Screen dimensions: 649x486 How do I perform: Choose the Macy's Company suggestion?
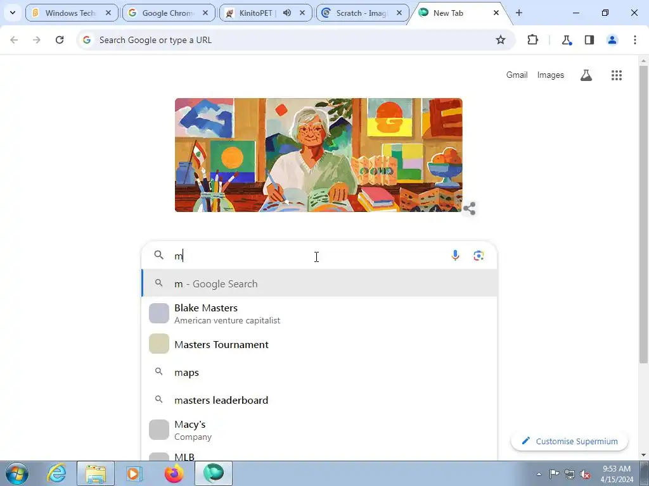coord(319,430)
